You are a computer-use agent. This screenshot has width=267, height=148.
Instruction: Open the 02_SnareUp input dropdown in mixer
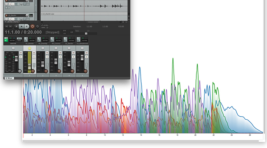click(47, 65)
